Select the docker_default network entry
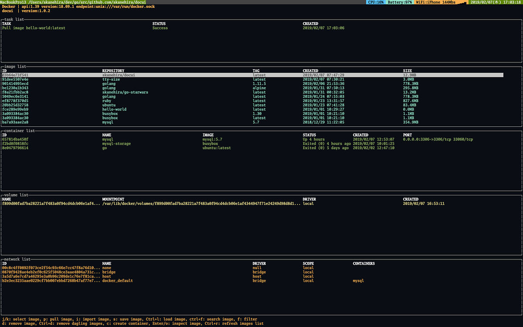The image size is (523, 327). click(118, 280)
